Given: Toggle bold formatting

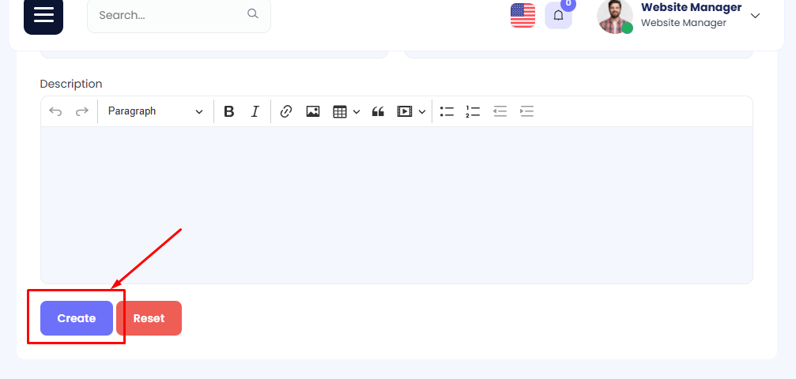Looking at the screenshot, I should tap(229, 111).
